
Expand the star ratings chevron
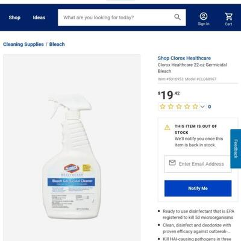[x=202, y=107]
